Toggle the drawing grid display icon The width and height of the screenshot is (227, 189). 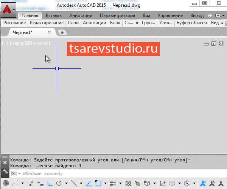pos(6,183)
